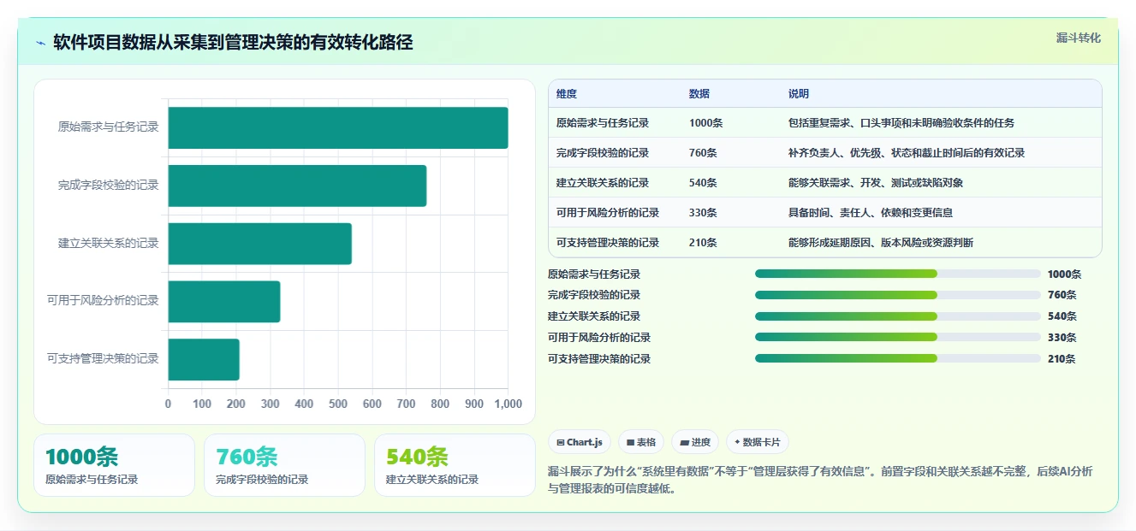
Task: Click the 维度 table column header
Action: click(x=567, y=94)
